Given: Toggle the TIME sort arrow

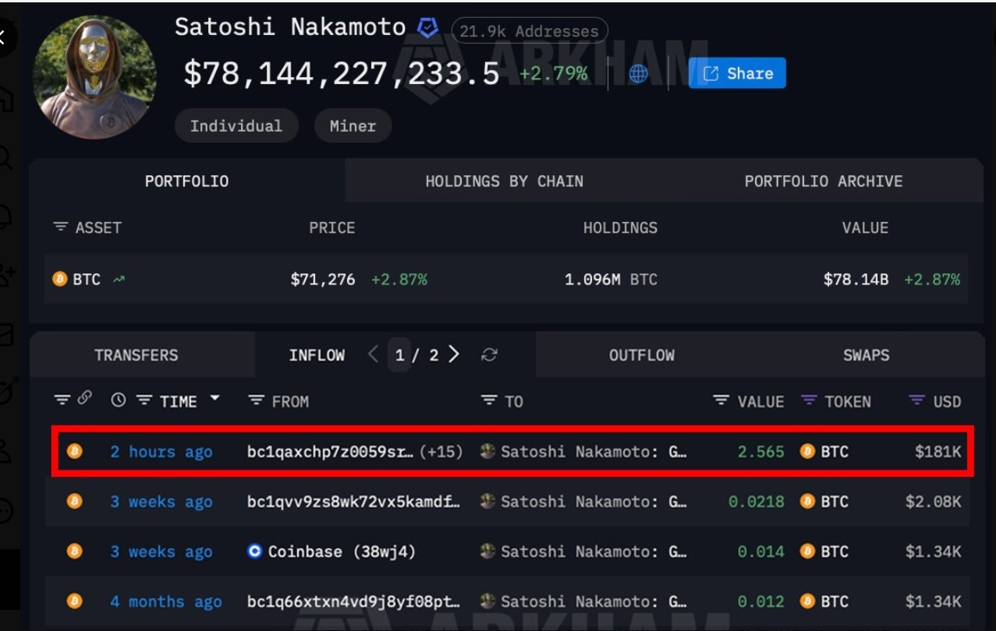Looking at the screenshot, I should pos(214,398).
